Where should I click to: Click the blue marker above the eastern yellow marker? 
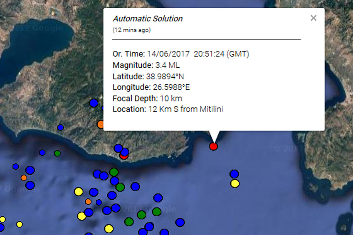pos(234,174)
